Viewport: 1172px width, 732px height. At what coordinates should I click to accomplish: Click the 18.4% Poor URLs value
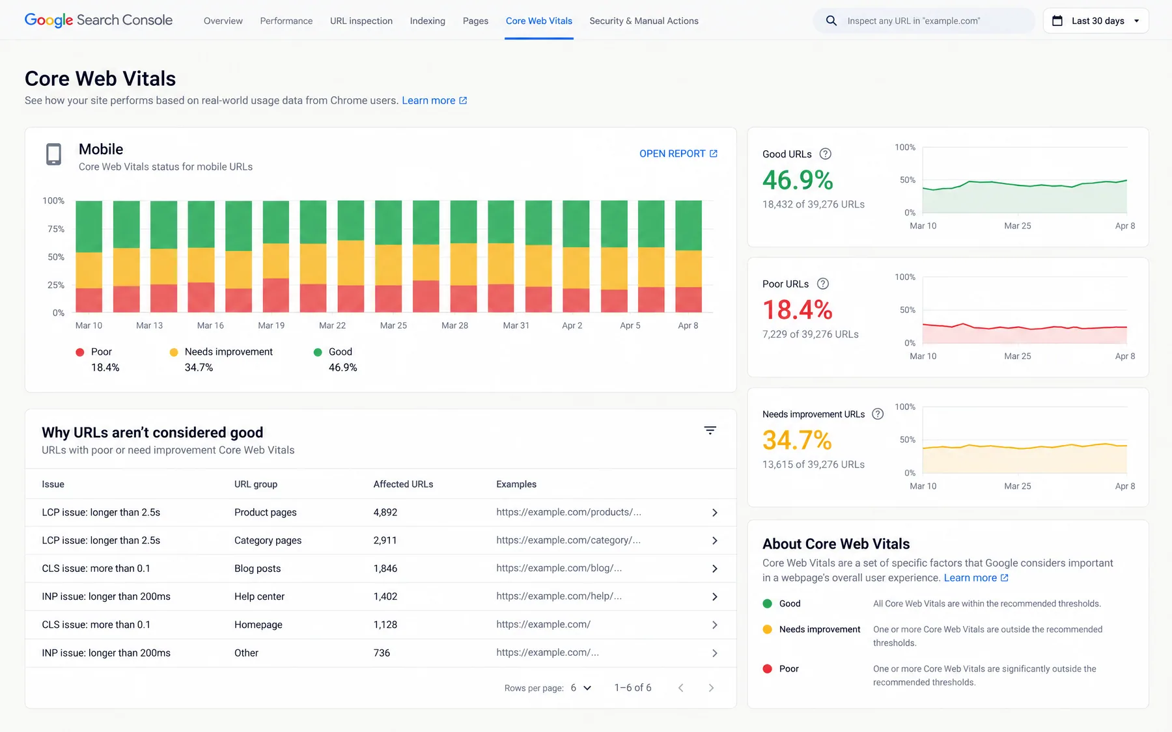(x=797, y=310)
